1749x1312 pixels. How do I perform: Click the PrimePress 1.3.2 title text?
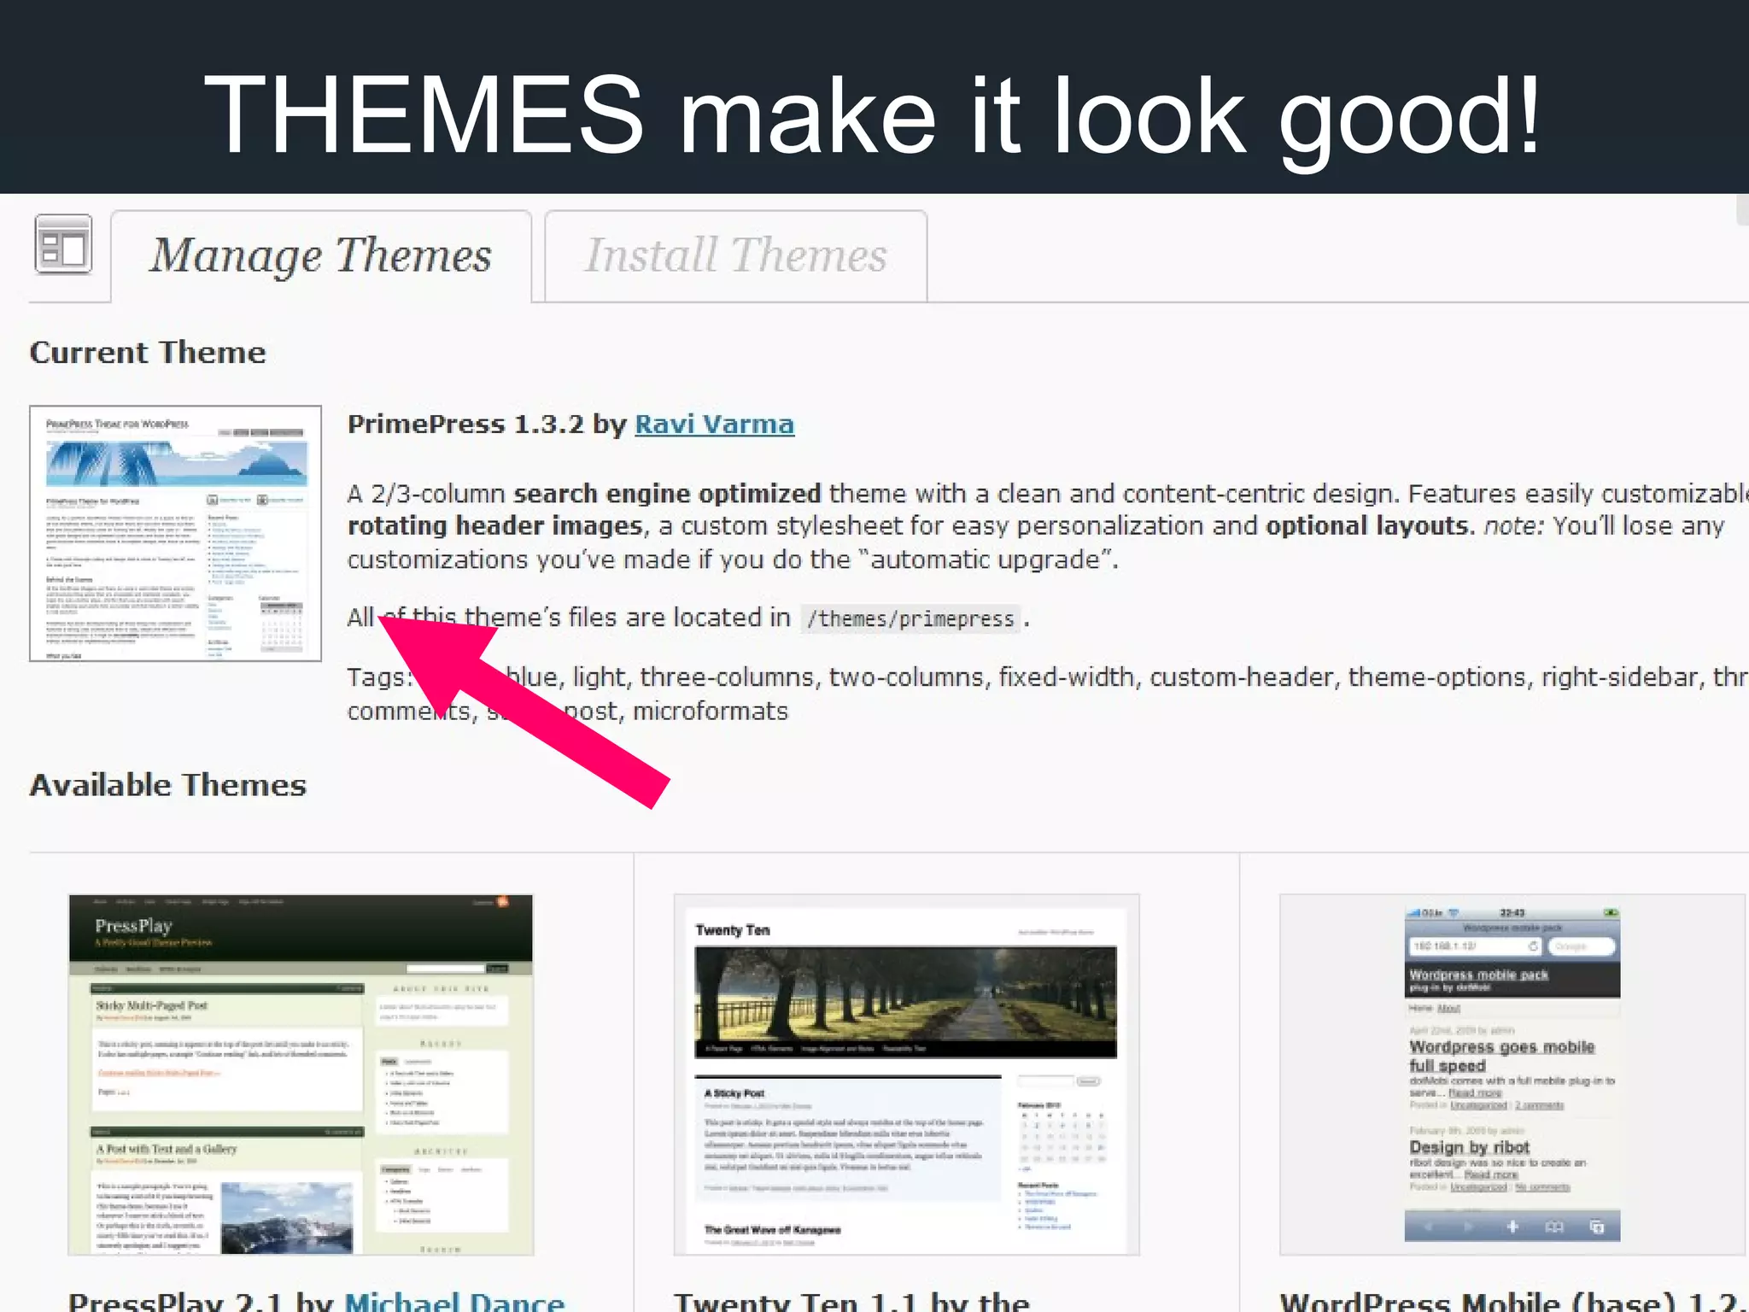click(467, 425)
